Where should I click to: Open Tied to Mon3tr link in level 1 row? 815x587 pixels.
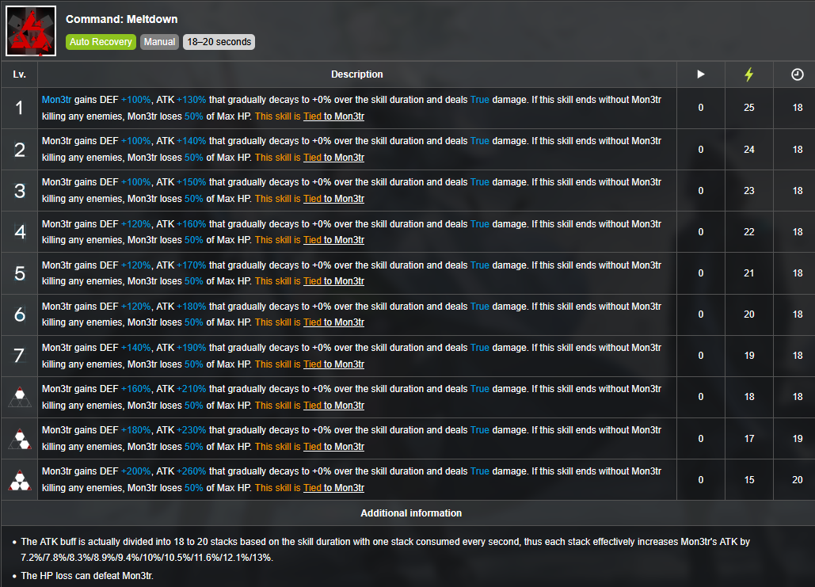pyautogui.click(x=333, y=116)
